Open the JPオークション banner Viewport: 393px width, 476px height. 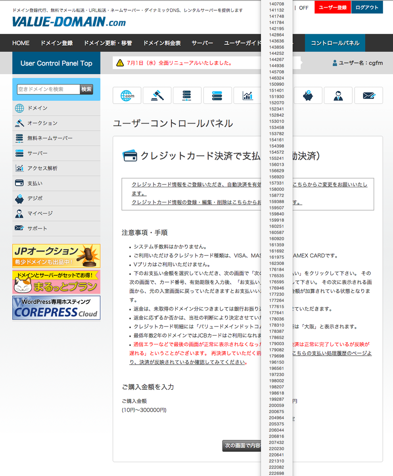tap(56, 256)
